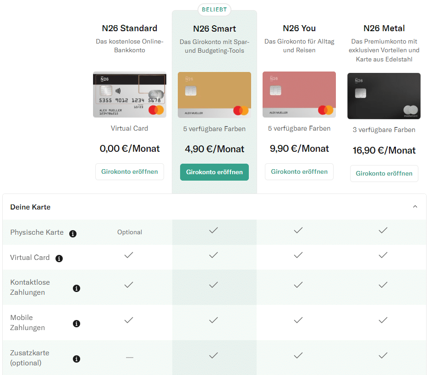The height and width of the screenshot is (375, 428).
Task: Click the 4,90 €/Monat price
Action: click(214, 149)
